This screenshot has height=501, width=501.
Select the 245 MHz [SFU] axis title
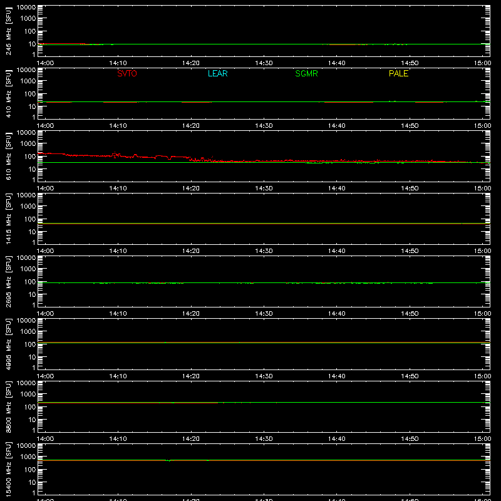[x=9, y=31]
